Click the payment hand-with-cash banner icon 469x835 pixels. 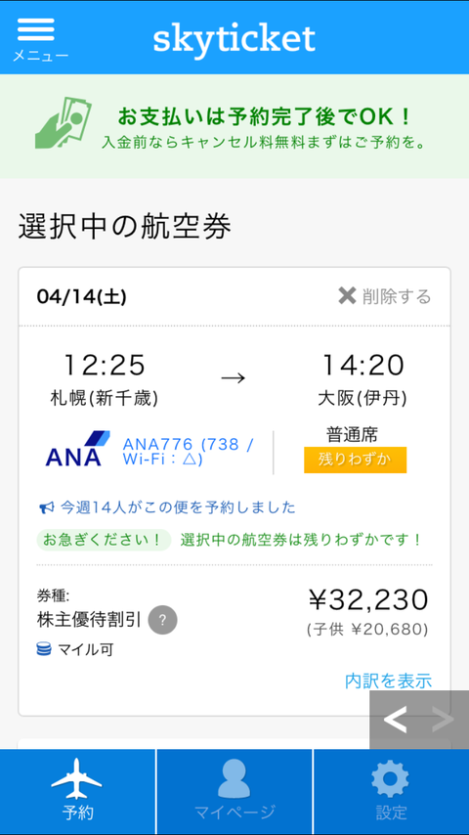(x=64, y=122)
